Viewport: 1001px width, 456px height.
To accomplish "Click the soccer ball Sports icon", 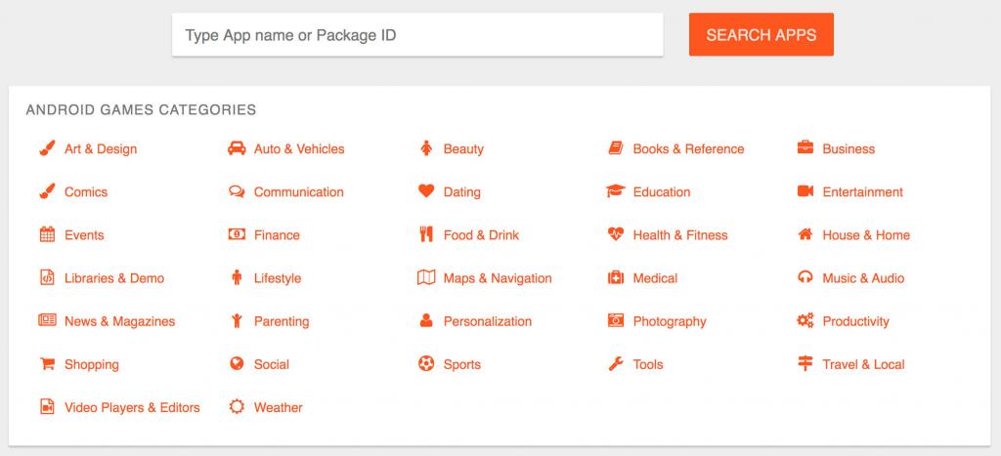I will click(425, 364).
